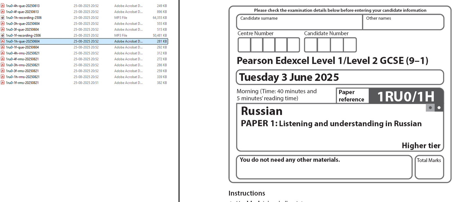Image resolution: width=464 pixels, height=202 pixels.
Task: Click the 259 KB size value
Action: (x=162, y=71)
